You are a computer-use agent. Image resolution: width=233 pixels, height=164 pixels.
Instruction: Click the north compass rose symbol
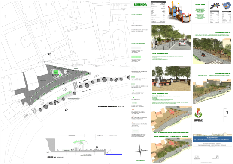[140, 151]
